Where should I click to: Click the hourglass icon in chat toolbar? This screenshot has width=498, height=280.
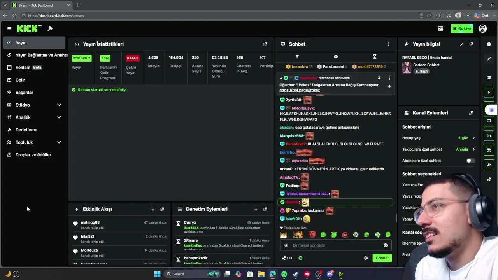click(375, 57)
